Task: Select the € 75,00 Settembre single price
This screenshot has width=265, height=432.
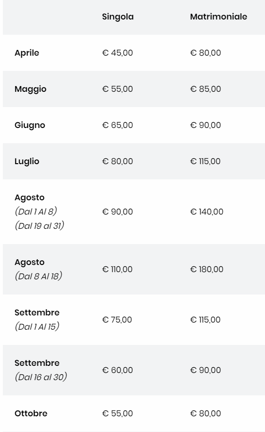Action: pyautogui.click(x=117, y=320)
